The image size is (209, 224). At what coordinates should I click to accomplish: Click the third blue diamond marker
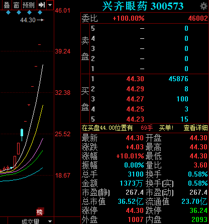tap(29, 13)
